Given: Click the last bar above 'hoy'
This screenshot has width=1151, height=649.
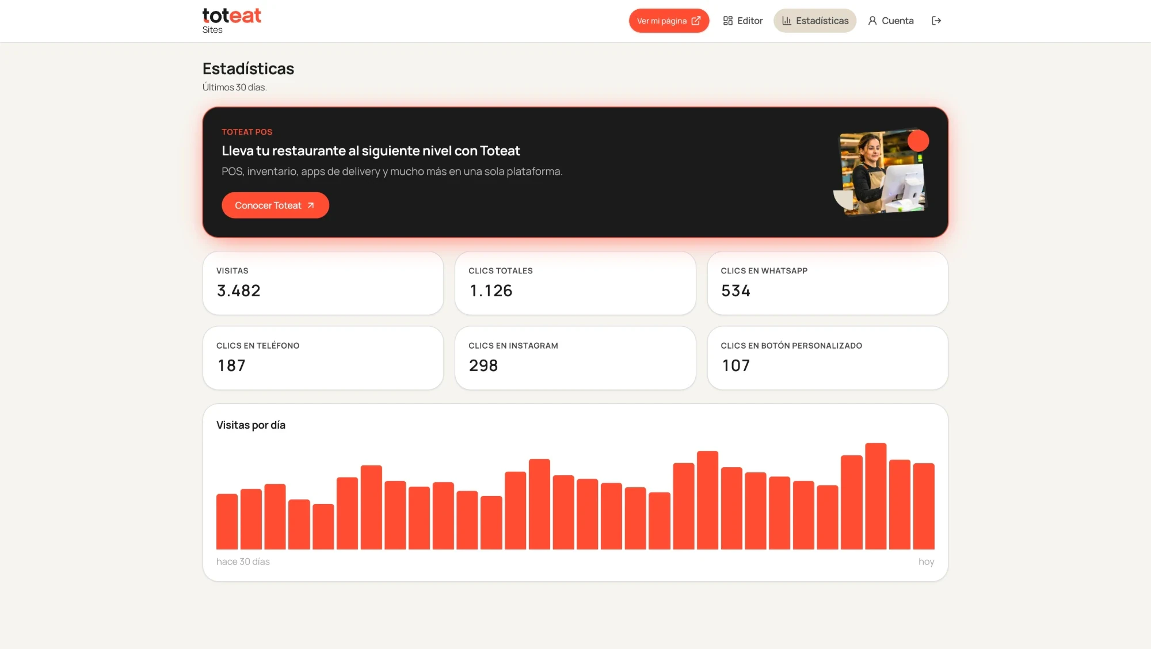Looking at the screenshot, I should 924,506.
